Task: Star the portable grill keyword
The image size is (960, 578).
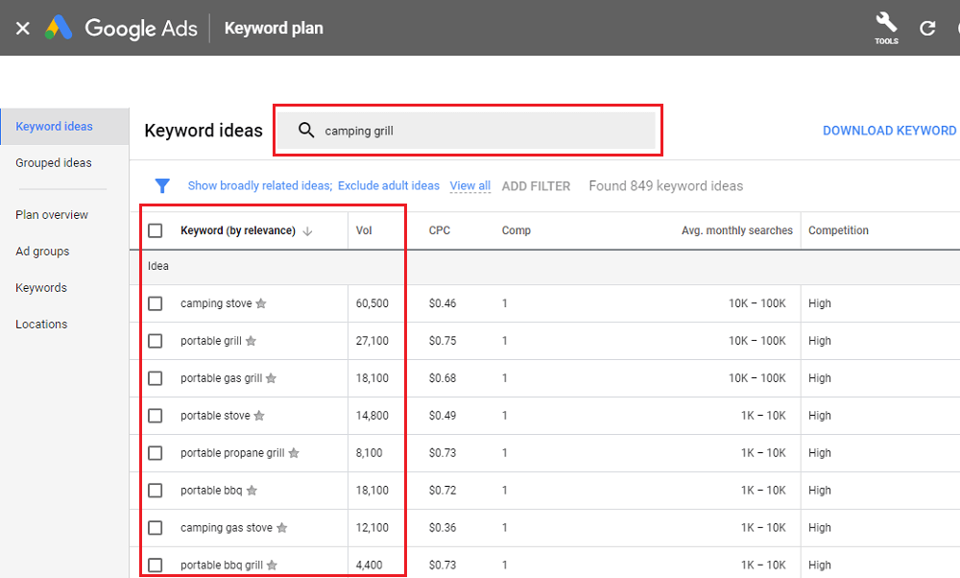Action: click(251, 341)
